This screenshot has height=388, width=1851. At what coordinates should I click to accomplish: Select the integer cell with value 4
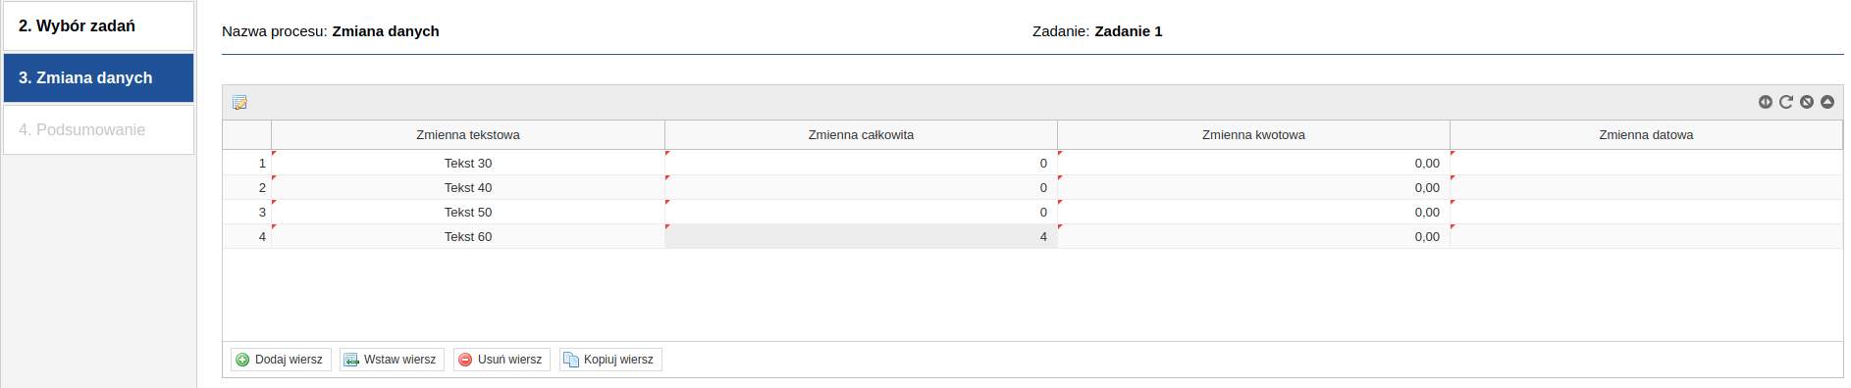click(x=861, y=237)
